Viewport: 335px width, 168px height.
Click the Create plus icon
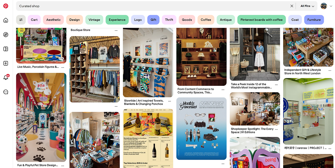click(6, 63)
